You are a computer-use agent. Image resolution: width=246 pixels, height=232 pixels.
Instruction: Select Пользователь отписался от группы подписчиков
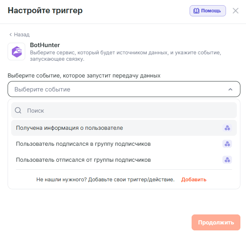pos(124,160)
